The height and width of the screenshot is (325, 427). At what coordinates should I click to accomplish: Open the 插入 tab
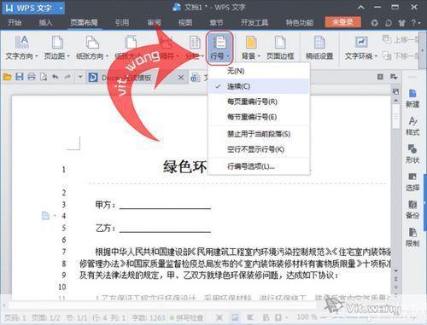pos(46,23)
